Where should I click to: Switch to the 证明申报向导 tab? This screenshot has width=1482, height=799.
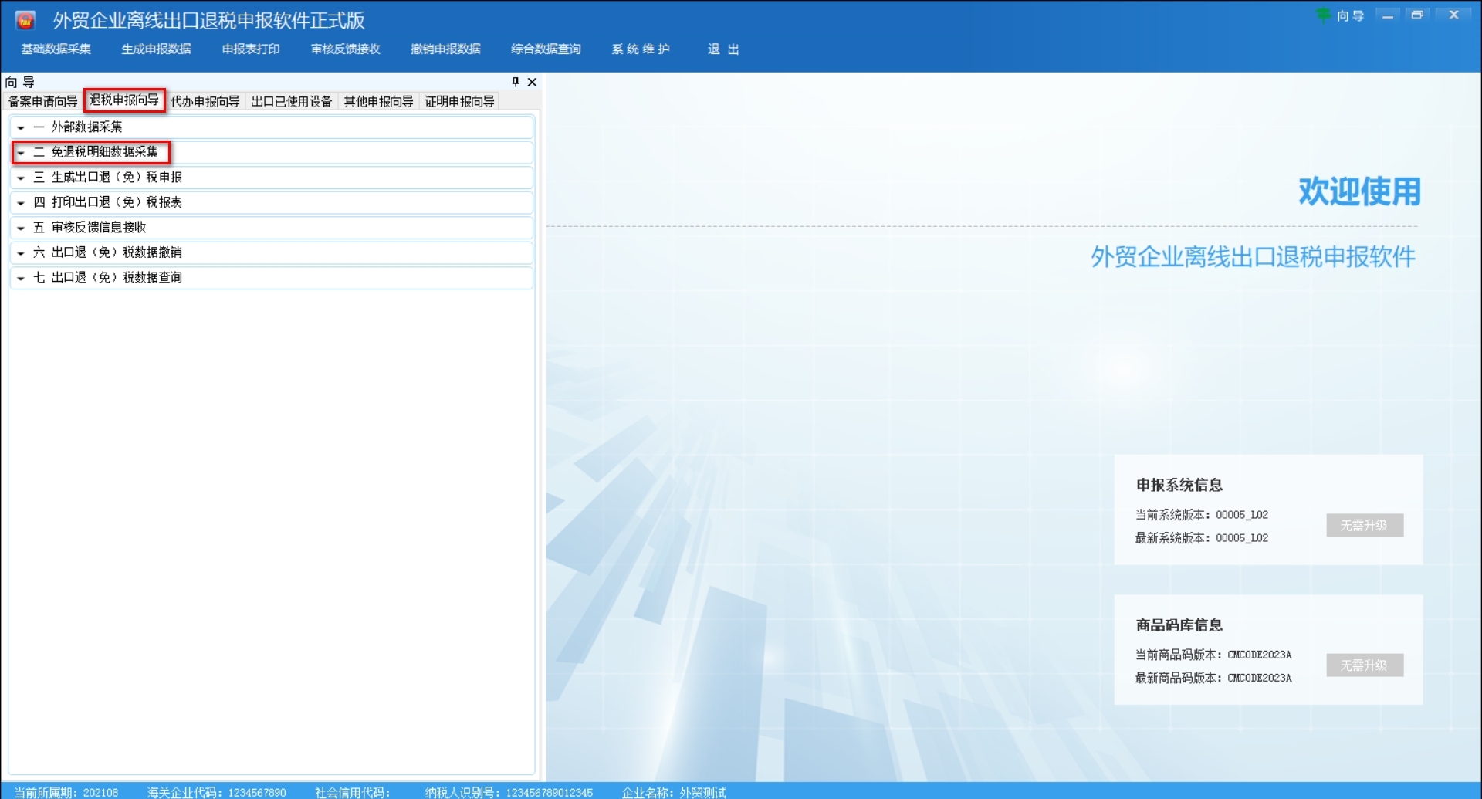click(459, 100)
